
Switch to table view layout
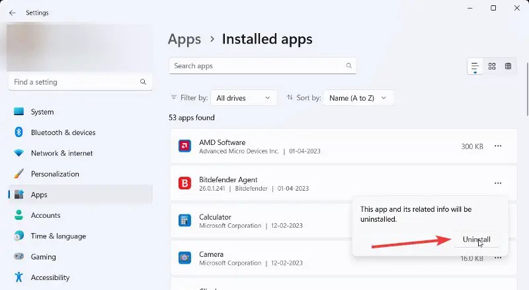(508, 66)
